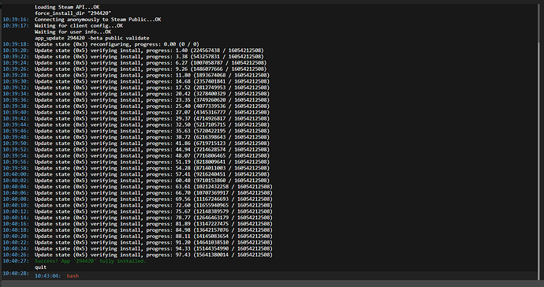Image resolution: width=544 pixels, height=287 pixels.
Task: Click the progress 72.60 log line
Action: [154, 206]
